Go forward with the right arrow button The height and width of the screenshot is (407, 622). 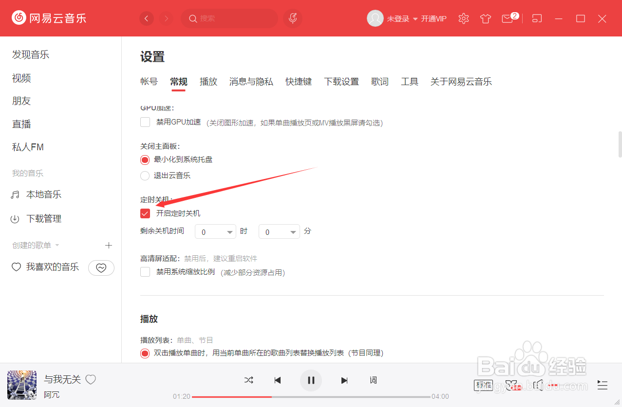[x=167, y=18]
